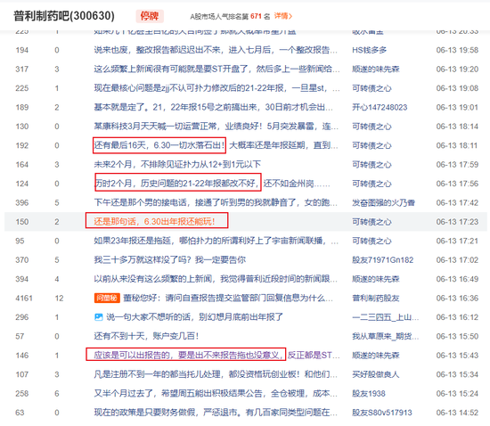The height and width of the screenshot is (426, 490).
Task: Click read count 4161
Action: tap(24, 298)
